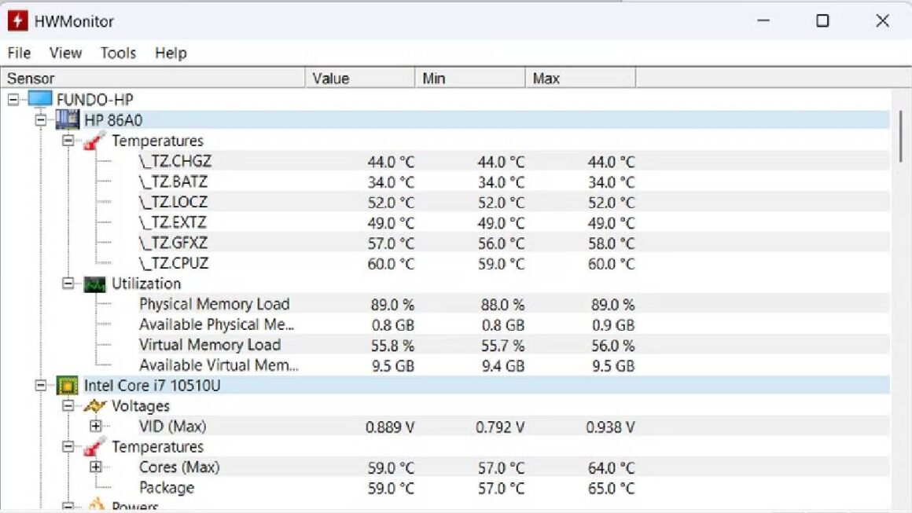Viewport: 912px width, 513px height.
Task: Collapse the FUNDO-HP root node
Action: pos(13,99)
